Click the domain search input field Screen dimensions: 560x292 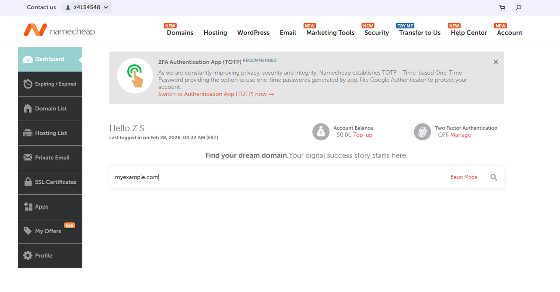(x=276, y=177)
